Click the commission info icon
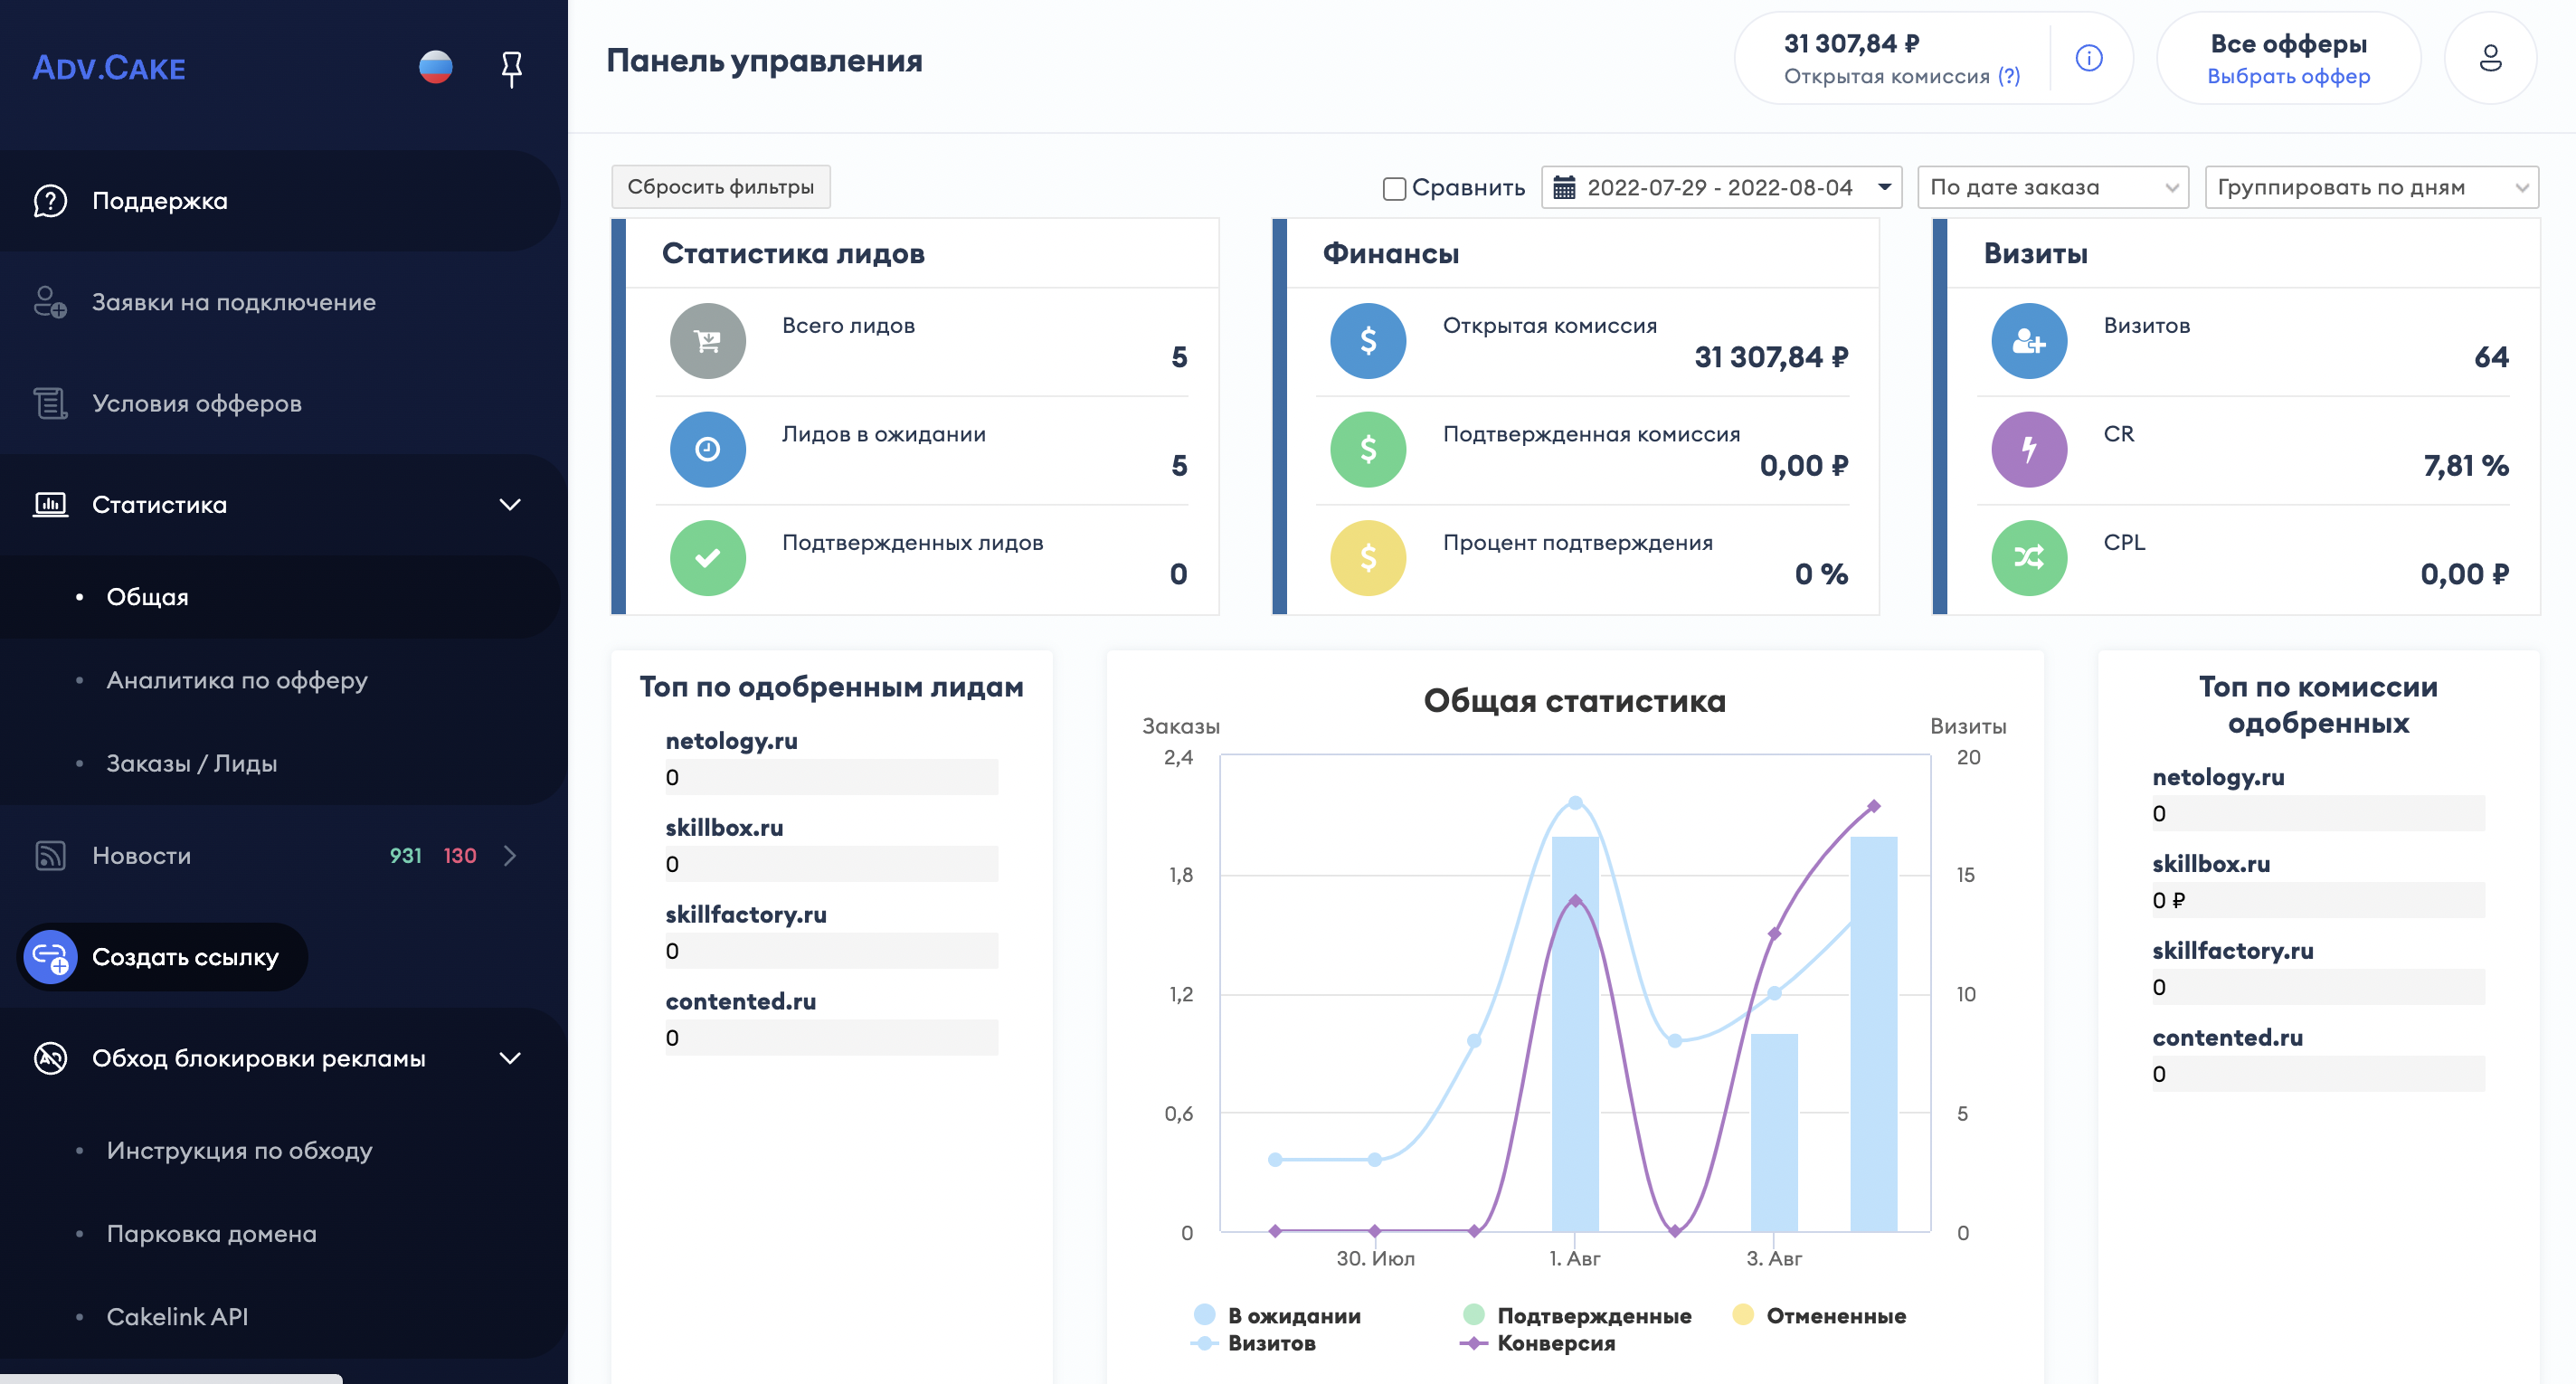Screen dimensions: 2576x1384 click(2089, 58)
